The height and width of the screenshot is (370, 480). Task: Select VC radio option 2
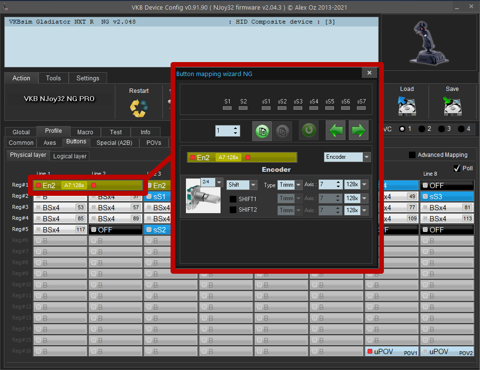click(421, 129)
